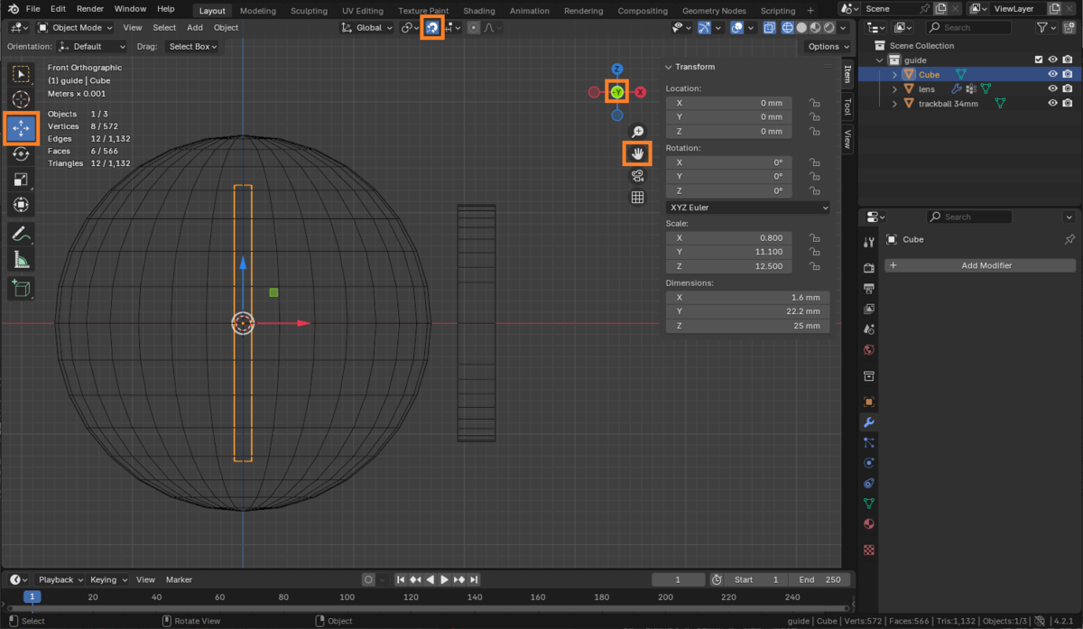This screenshot has width=1083, height=629.
Task: Open the Object Mode dropdown
Action: [76, 28]
